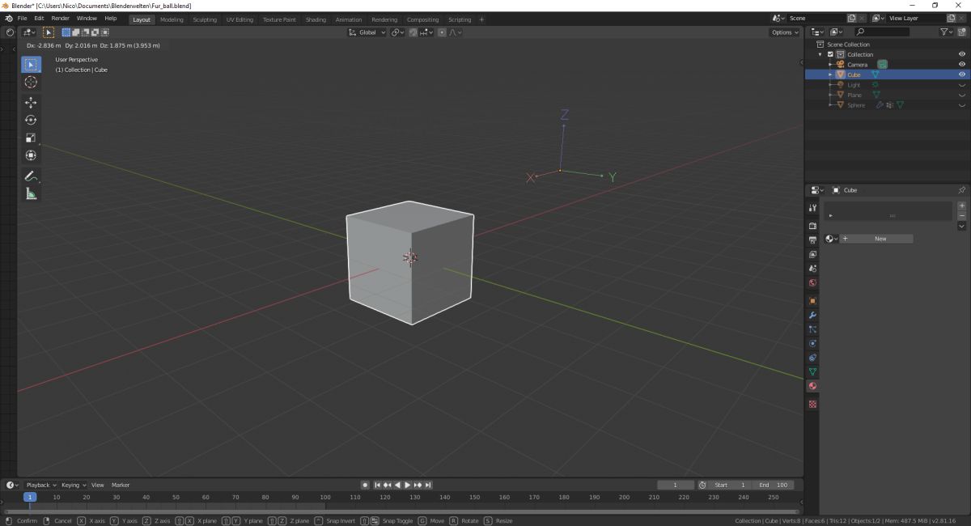971x526 pixels.
Task: Open the Global transform orientation dropdown
Action: pos(368,32)
